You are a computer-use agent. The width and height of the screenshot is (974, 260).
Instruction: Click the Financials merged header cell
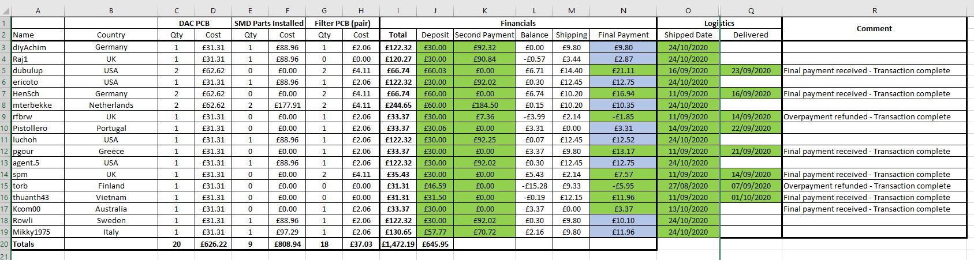tap(518, 23)
